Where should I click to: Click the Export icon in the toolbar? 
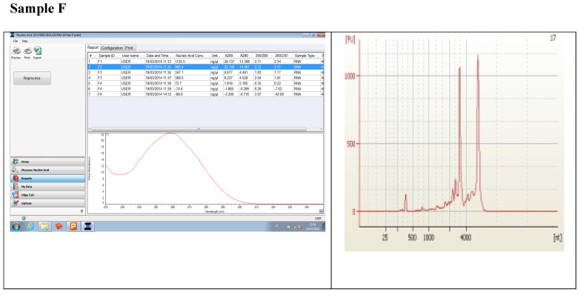(37, 50)
